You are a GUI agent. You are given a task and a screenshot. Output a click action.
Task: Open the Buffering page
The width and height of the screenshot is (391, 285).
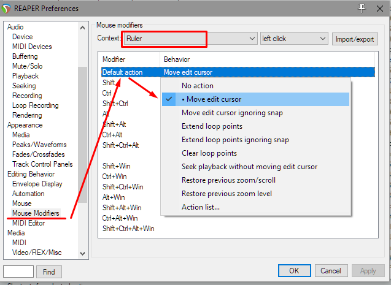[x=25, y=56]
